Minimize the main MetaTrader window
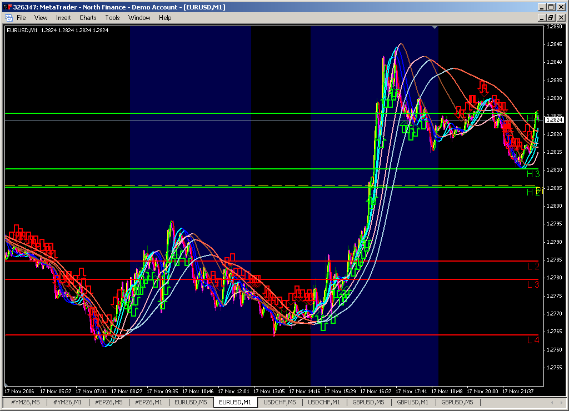 pyautogui.click(x=542, y=7)
